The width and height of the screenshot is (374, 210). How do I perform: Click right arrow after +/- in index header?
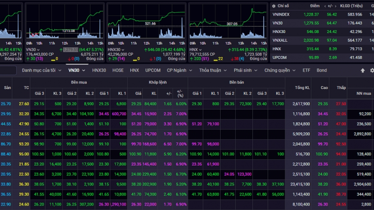(337, 6)
